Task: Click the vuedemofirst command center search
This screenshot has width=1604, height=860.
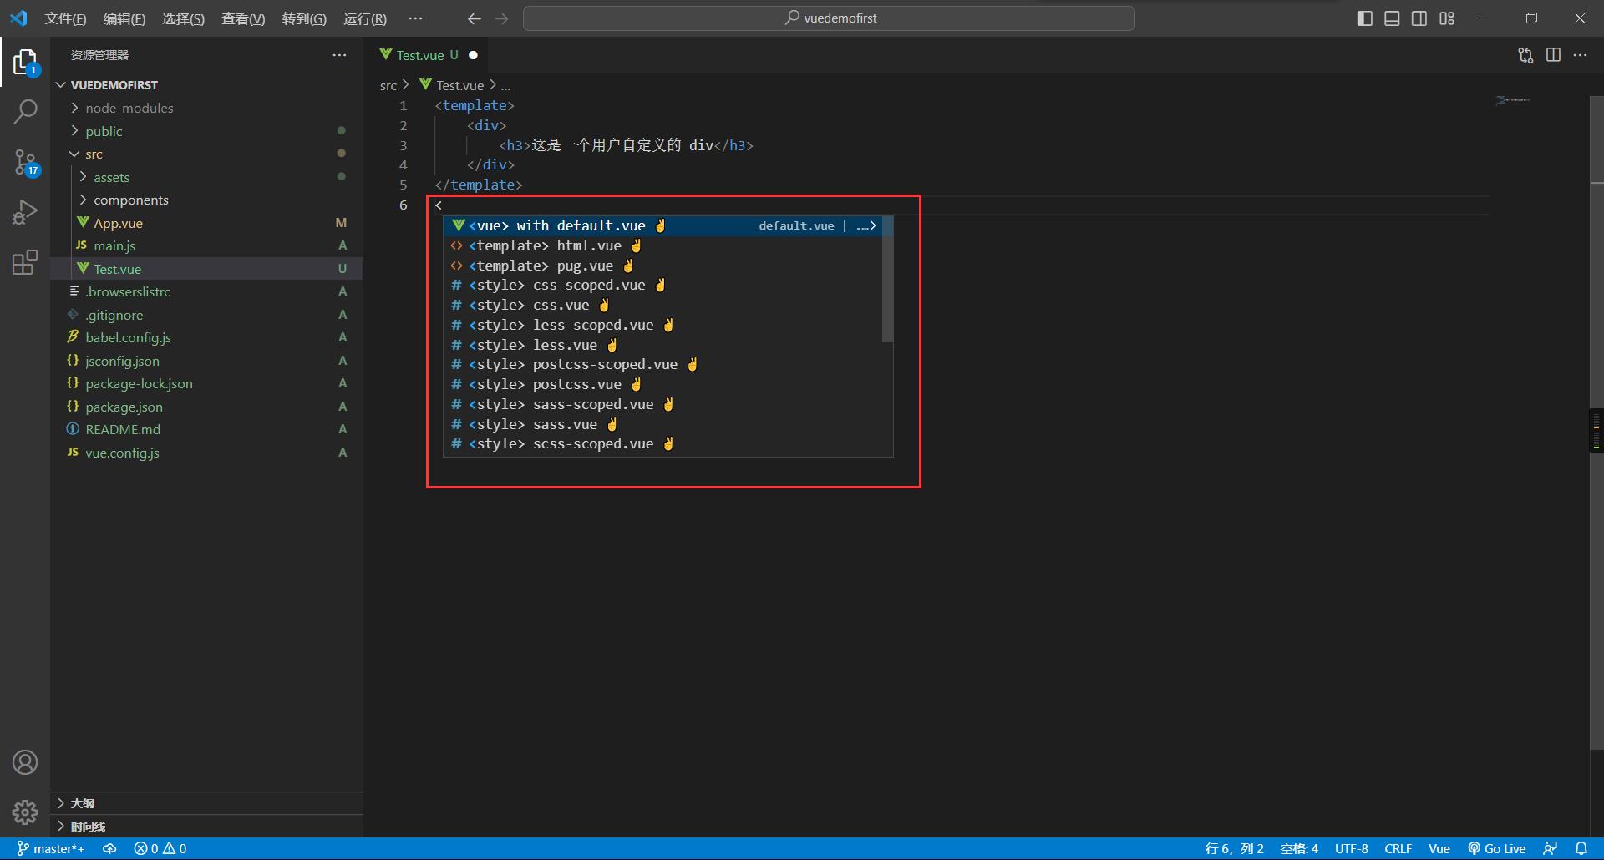Action: (x=829, y=18)
